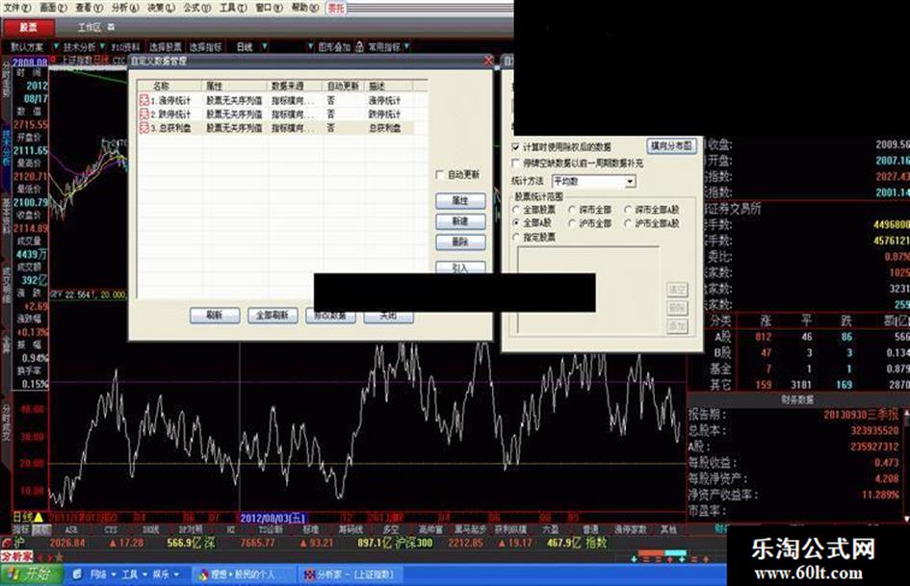Switch to the red 股票 tab
The image size is (910, 586).
pos(29,27)
